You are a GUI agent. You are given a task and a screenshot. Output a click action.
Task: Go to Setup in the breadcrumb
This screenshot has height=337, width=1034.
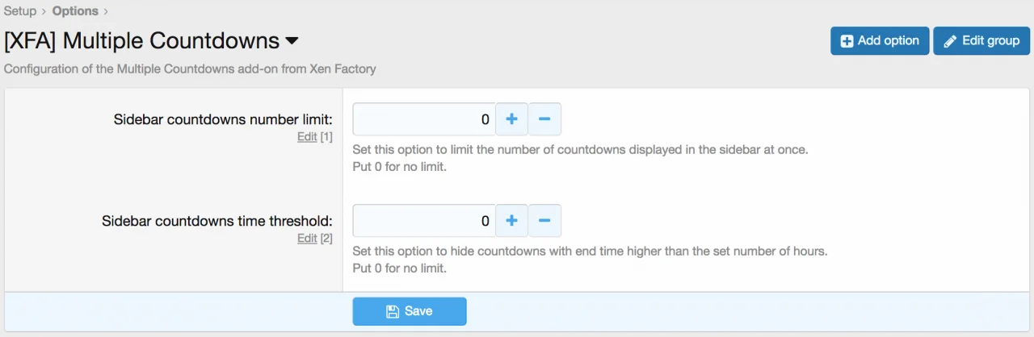[x=20, y=11]
